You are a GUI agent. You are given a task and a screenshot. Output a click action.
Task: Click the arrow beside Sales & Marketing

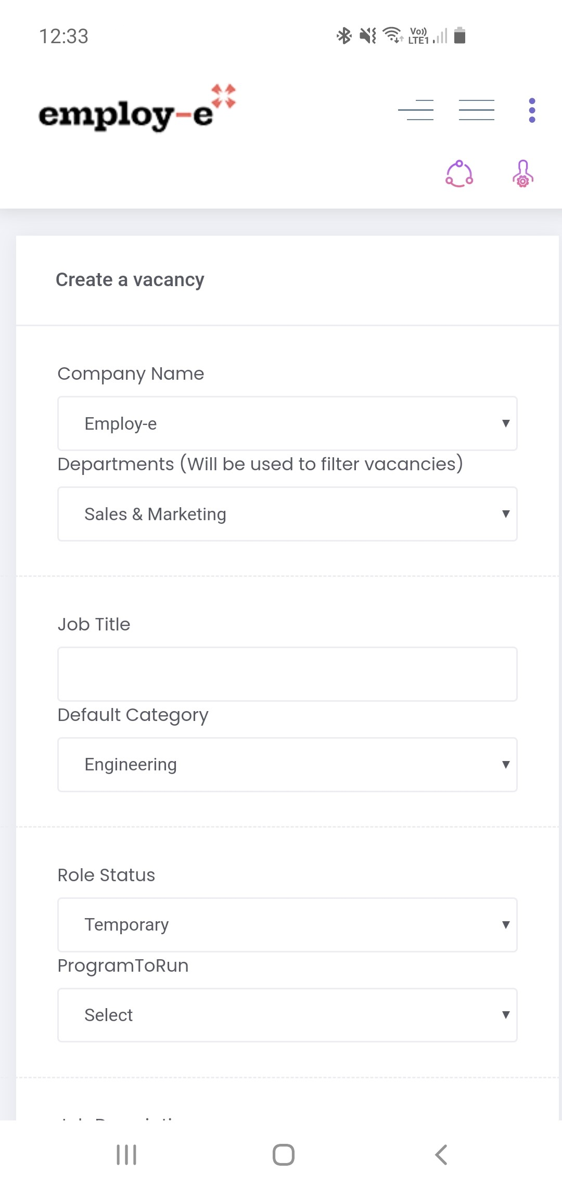505,514
